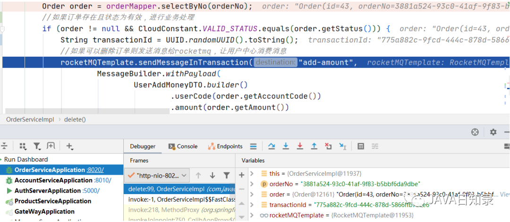Open OrderServiceApplication :8020/ link

[x=95, y=170]
